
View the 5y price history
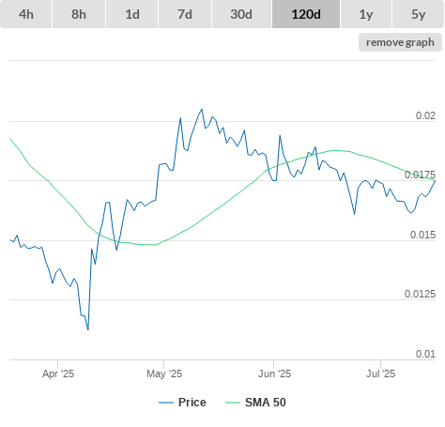pyautogui.click(x=418, y=14)
